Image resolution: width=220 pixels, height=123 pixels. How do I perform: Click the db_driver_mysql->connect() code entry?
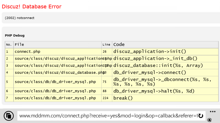[150, 73]
